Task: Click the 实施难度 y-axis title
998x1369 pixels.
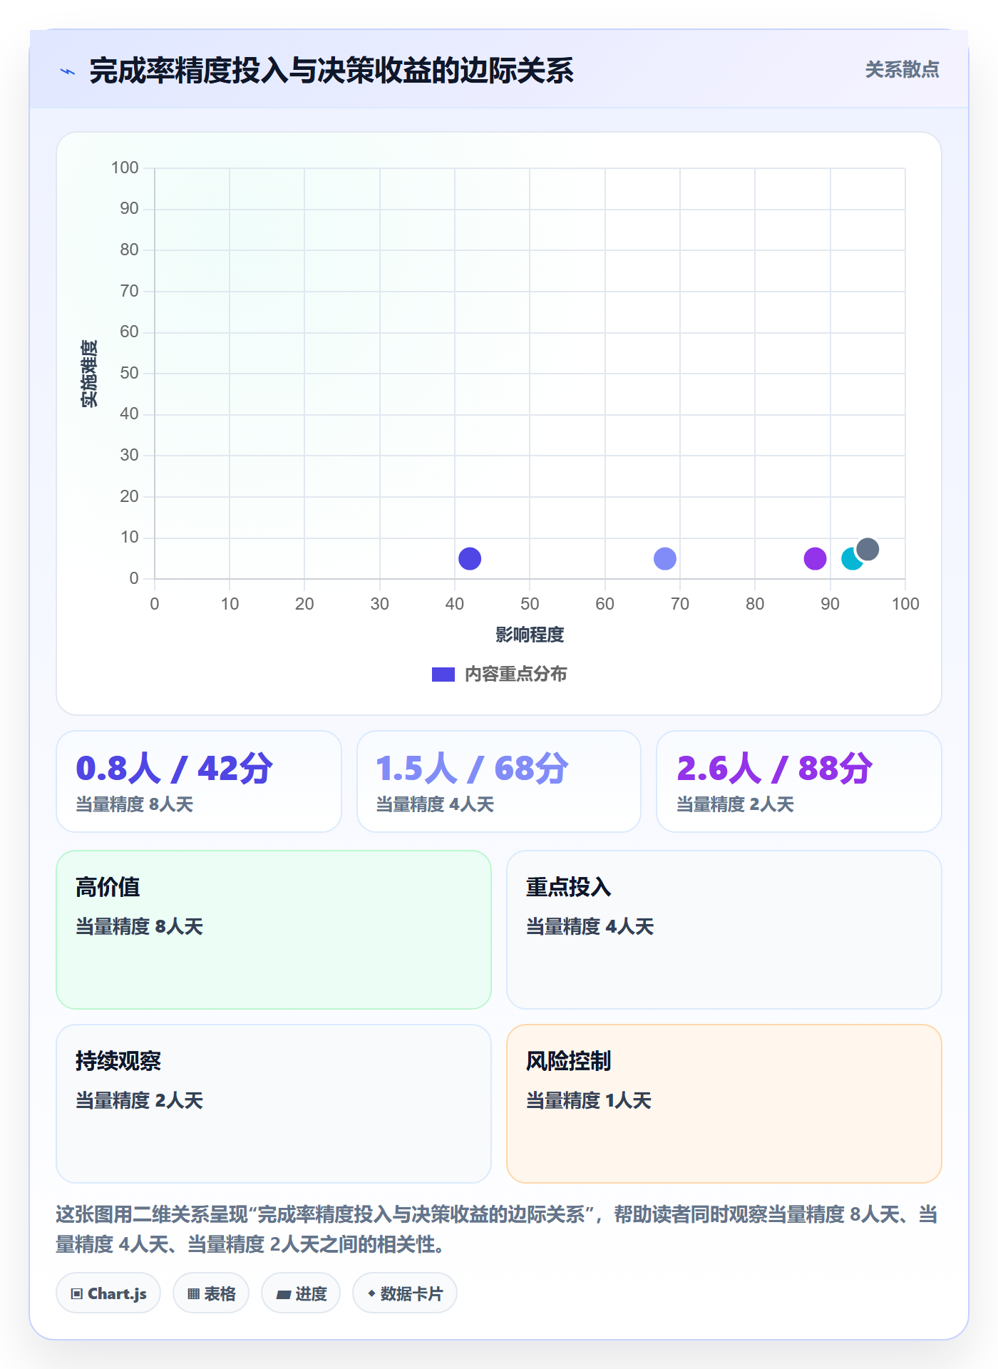Action: coord(89,374)
